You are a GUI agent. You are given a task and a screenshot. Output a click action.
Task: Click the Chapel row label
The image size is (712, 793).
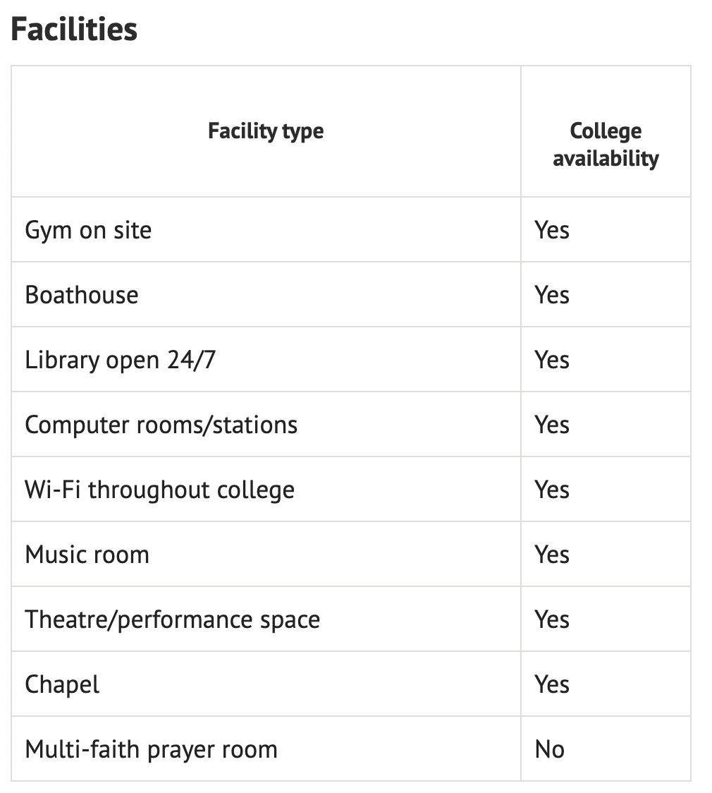(x=62, y=684)
